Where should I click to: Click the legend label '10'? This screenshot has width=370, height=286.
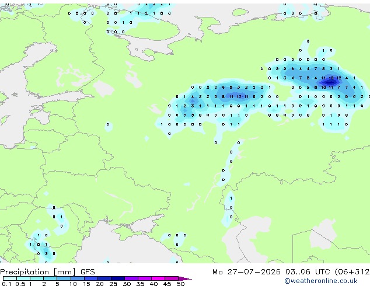point(73,284)
